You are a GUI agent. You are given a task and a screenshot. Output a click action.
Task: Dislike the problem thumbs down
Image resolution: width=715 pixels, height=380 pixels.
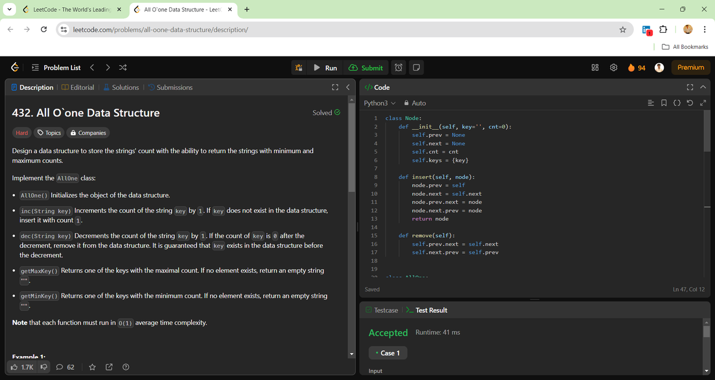[x=43, y=367]
